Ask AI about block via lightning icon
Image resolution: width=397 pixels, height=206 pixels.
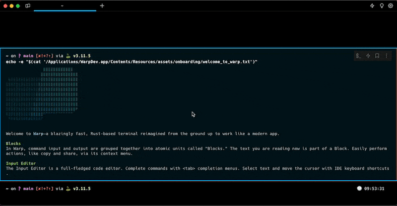368,55
